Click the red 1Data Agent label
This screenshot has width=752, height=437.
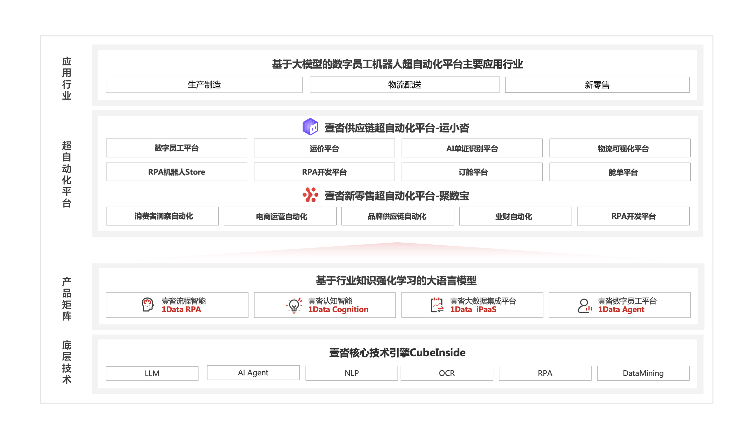(x=621, y=310)
